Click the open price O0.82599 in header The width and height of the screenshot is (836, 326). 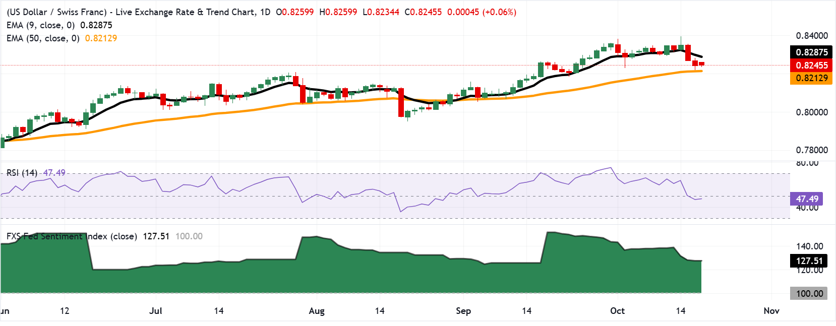coord(295,12)
